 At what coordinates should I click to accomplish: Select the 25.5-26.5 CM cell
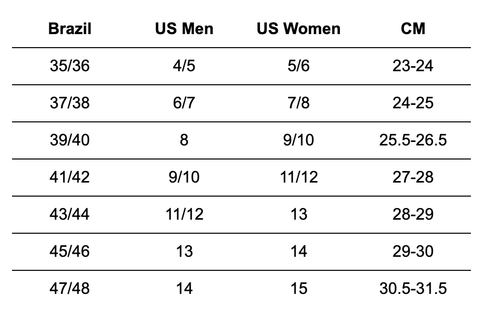[413, 140]
